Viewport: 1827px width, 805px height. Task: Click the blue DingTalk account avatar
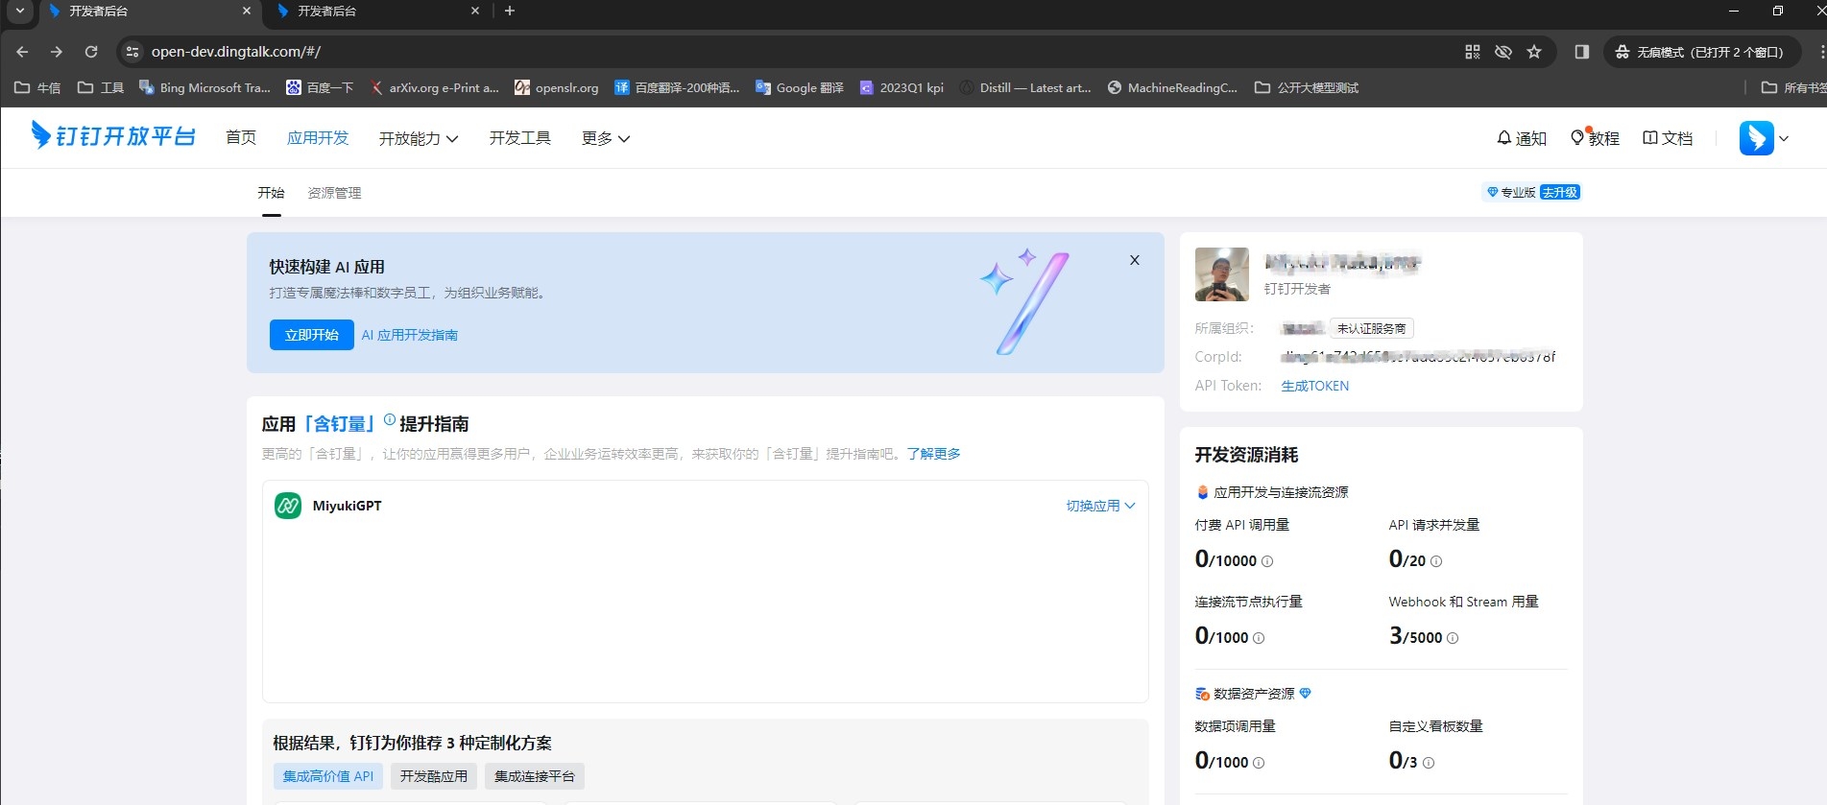1756,138
